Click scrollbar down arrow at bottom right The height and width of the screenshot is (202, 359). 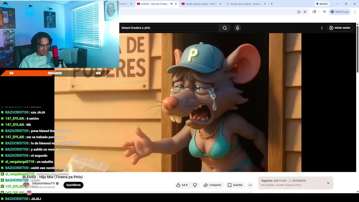(x=357, y=192)
